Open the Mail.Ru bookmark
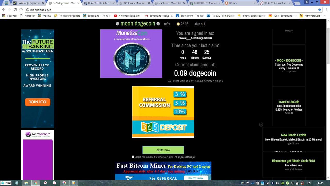330x186 pixels. click(45, 16)
